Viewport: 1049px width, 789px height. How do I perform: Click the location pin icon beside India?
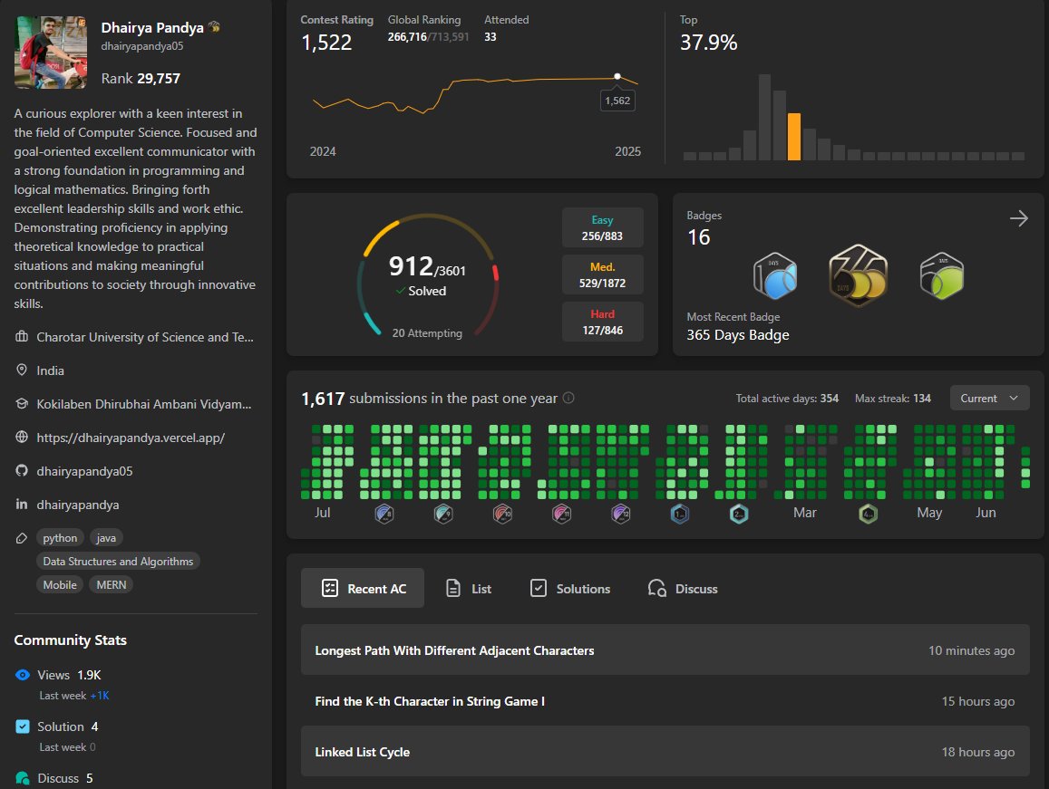pyautogui.click(x=22, y=370)
